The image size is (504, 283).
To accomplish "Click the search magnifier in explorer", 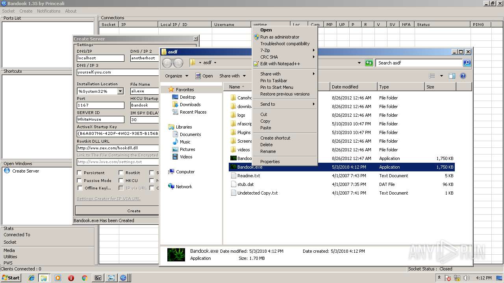I will pos(467,63).
